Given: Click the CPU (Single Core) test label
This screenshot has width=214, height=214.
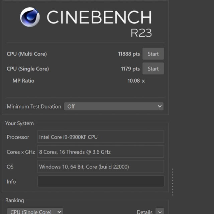Looking at the screenshot, I should coord(28,69).
